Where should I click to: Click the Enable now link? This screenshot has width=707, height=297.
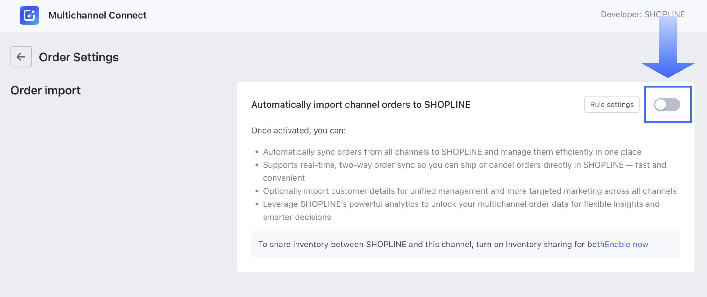[626, 244]
